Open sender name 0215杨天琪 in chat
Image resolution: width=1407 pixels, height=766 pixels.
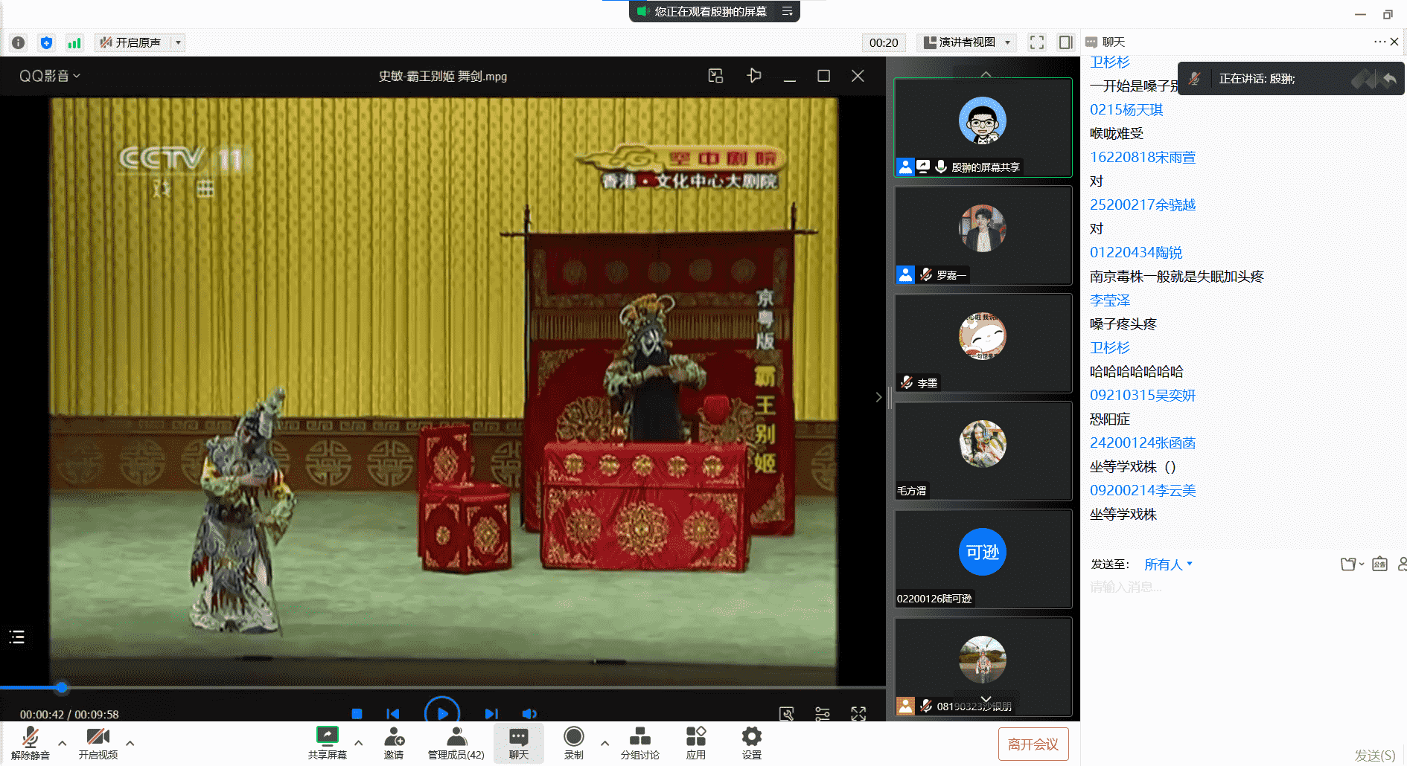pyautogui.click(x=1126, y=110)
